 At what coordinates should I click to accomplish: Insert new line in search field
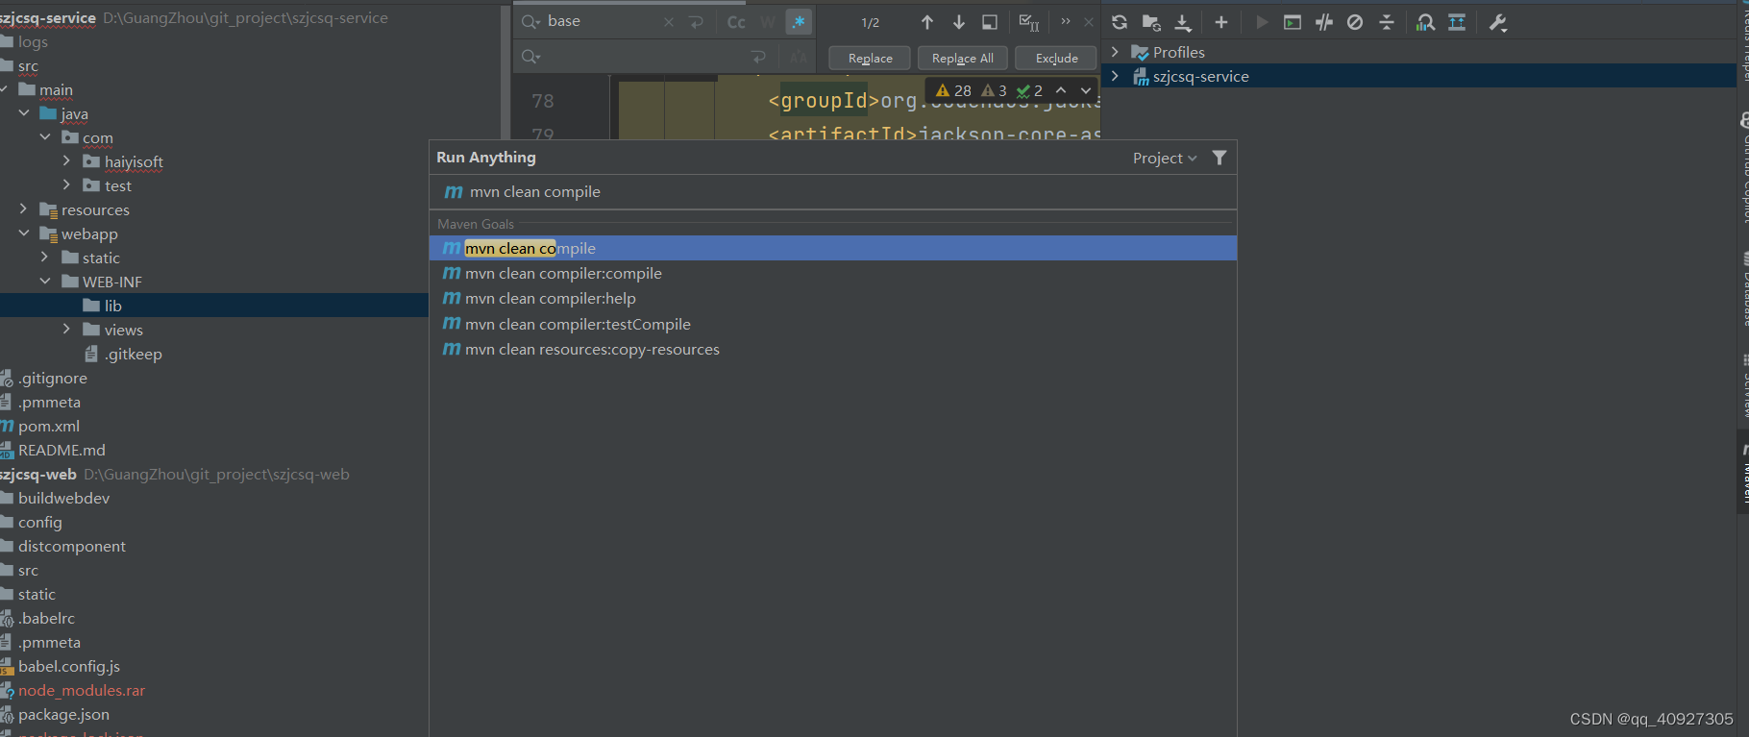tap(697, 22)
